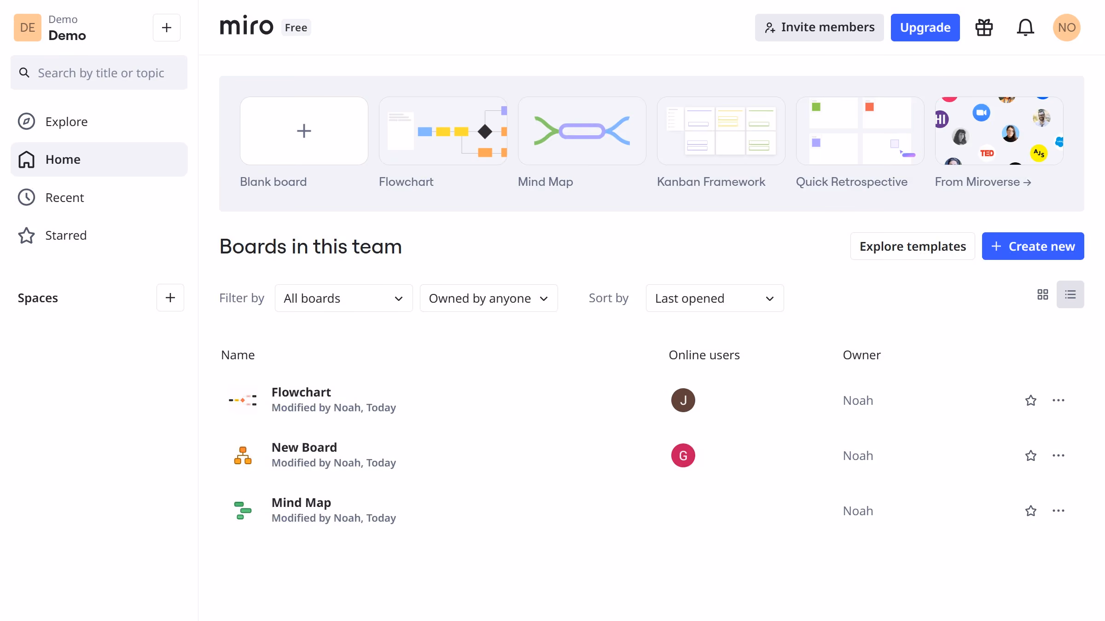Select the Quick Retrospective template thumbnail
The image size is (1105, 621).
(x=860, y=131)
